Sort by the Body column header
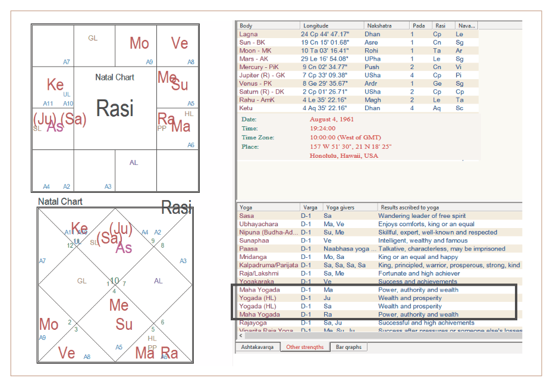 click(268, 26)
